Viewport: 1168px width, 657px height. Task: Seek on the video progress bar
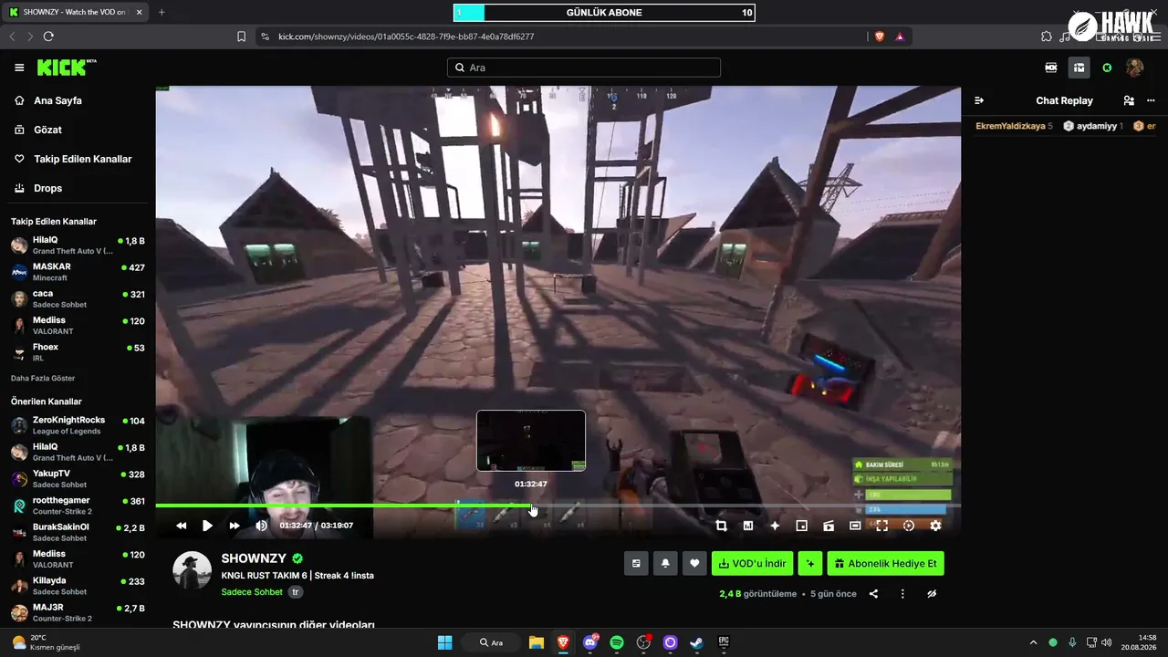pyautogui.click(x=558, y=506)
